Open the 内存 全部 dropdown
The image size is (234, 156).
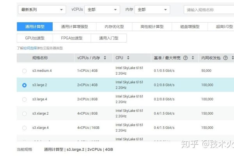coord(152,10)
